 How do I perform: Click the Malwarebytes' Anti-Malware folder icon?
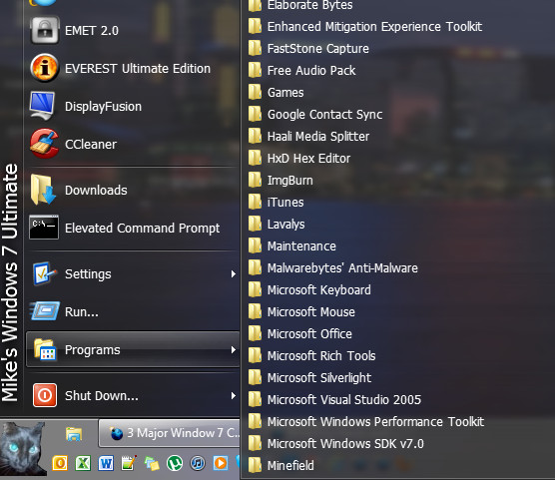click(255, 268)
